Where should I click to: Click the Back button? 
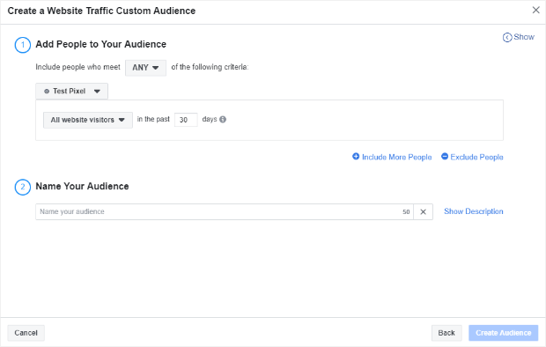coord(446,333)
